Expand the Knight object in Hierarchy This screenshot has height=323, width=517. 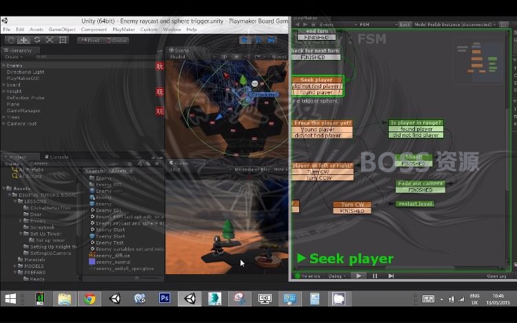pos(3,91)
